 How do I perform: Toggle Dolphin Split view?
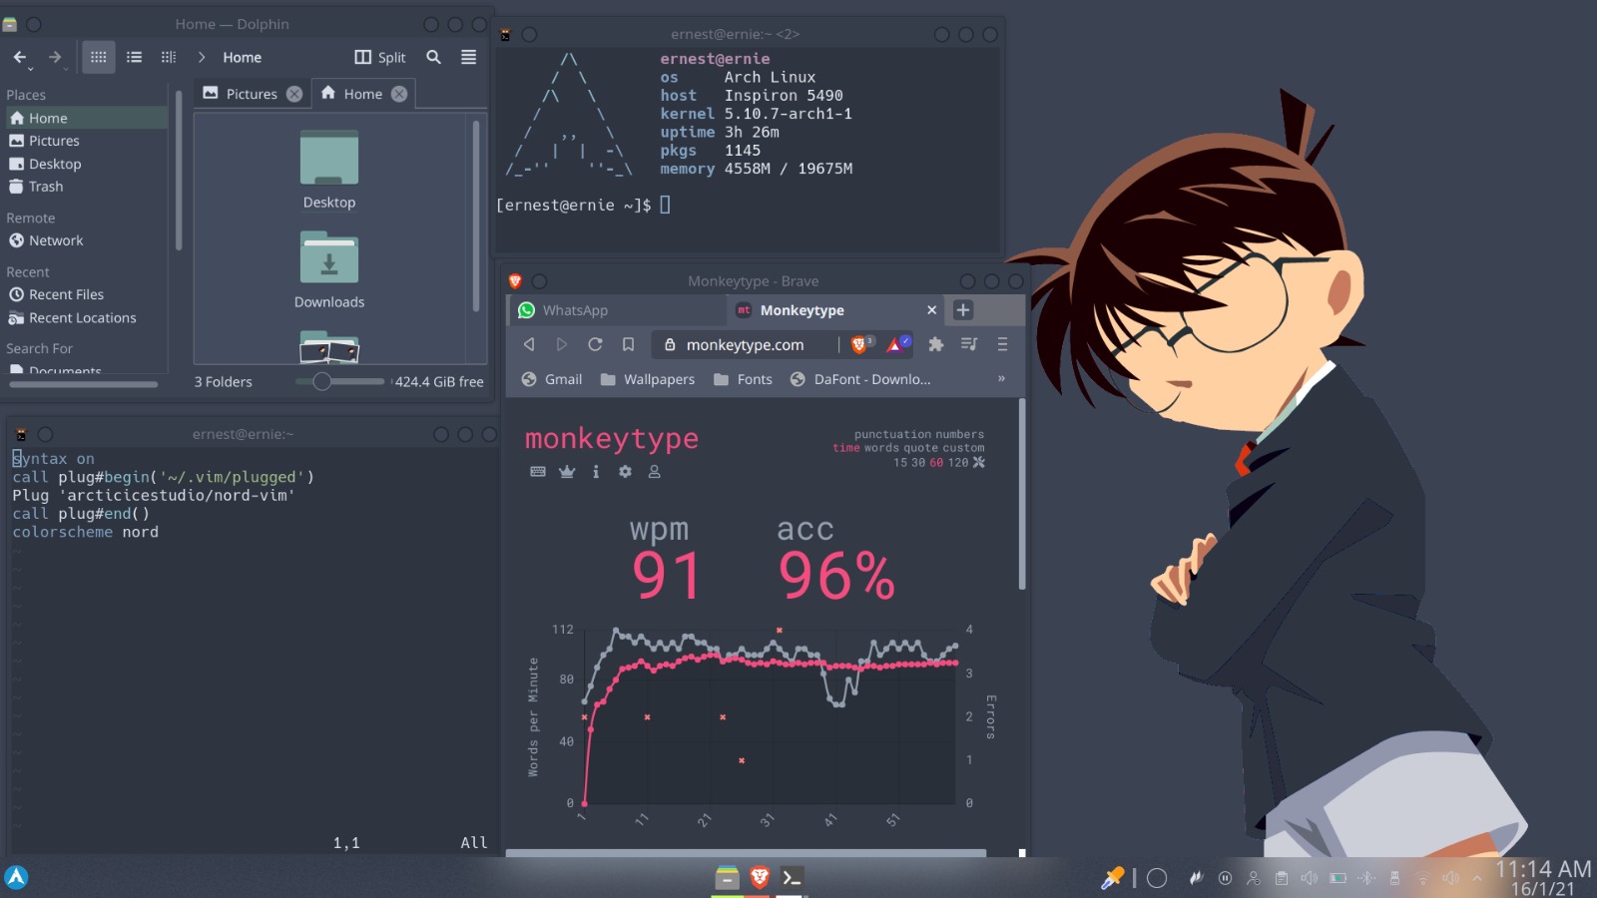(380, 57)
